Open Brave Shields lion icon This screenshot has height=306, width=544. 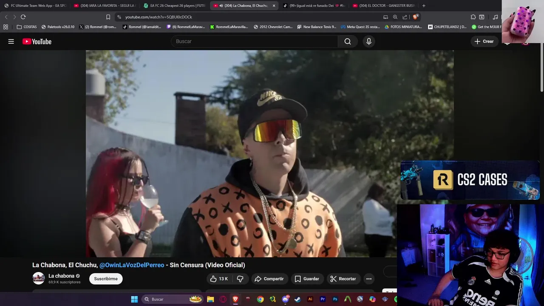[415, 17]
